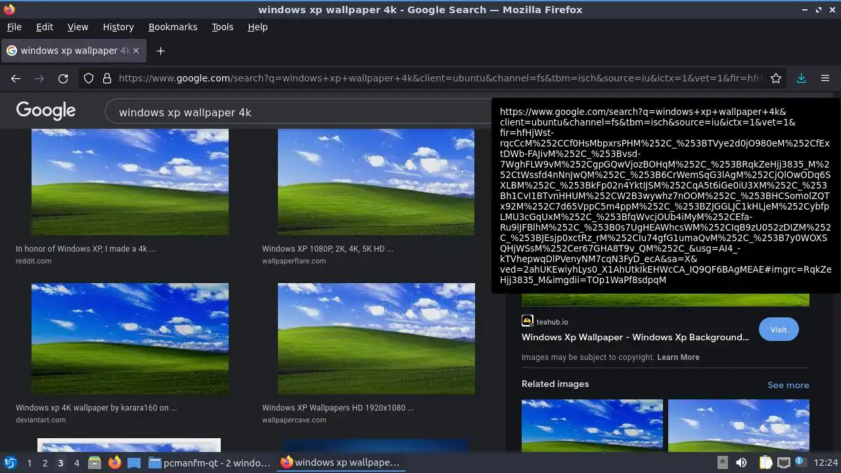
Task: Bookmark this page with the star icon
Action: point(776,78)
